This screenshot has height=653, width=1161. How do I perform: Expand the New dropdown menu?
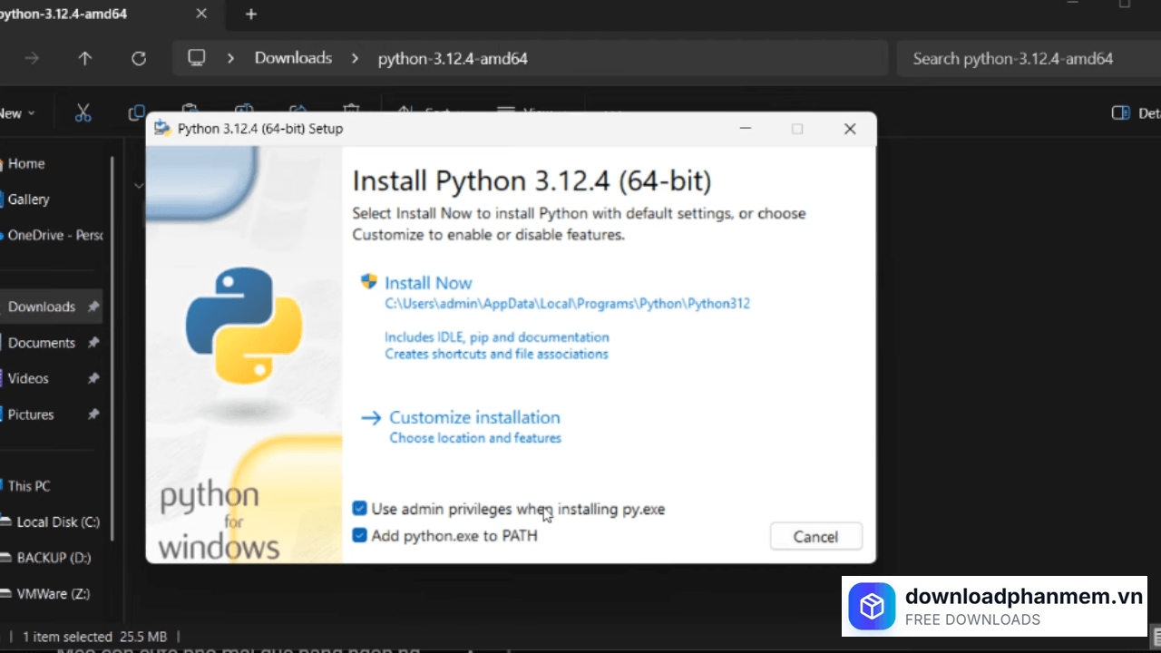coord(16,113)
